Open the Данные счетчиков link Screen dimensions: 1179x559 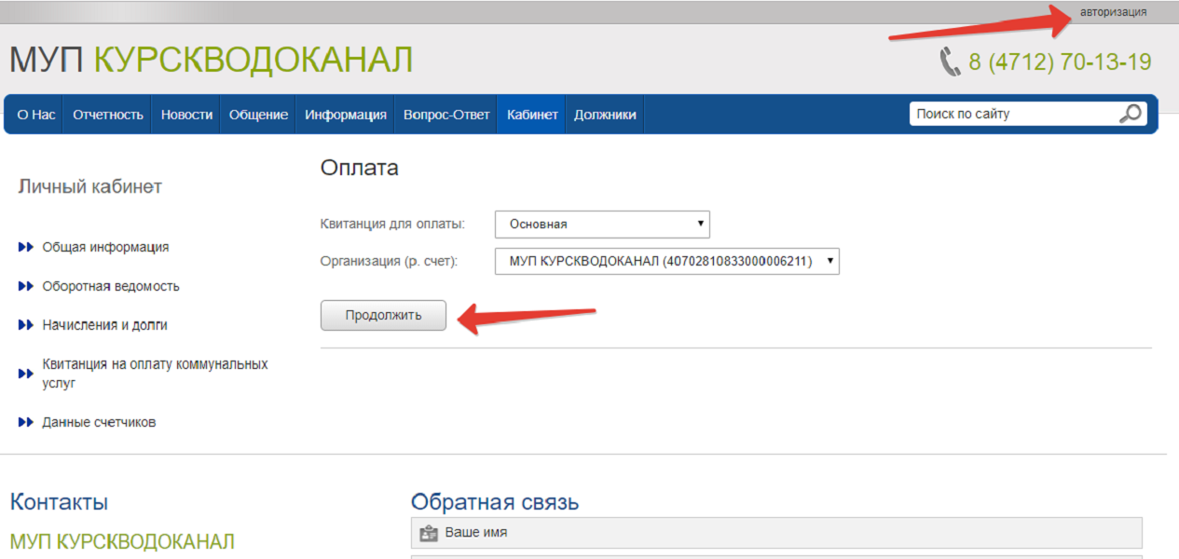click(x=99, y=422)
